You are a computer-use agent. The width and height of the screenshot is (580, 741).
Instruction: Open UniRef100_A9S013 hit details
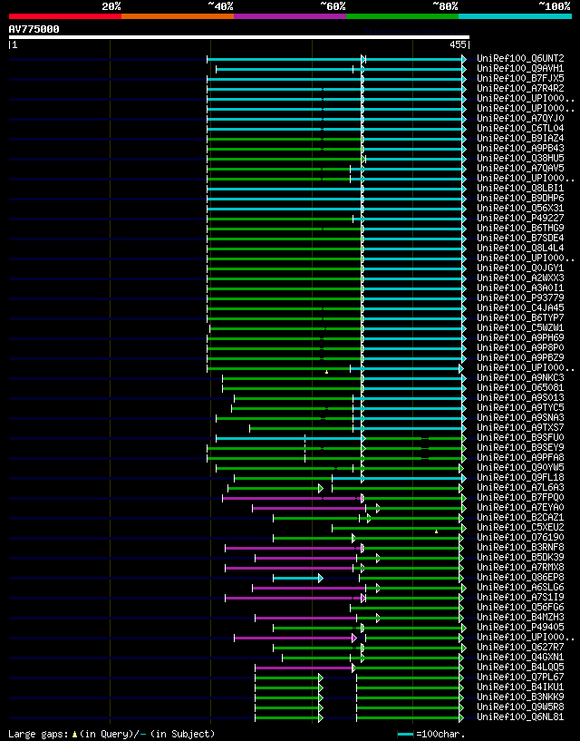click(520, 397)
